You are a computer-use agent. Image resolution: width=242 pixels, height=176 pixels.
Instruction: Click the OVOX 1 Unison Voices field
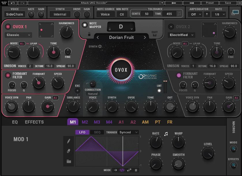(x=30, y=66)
